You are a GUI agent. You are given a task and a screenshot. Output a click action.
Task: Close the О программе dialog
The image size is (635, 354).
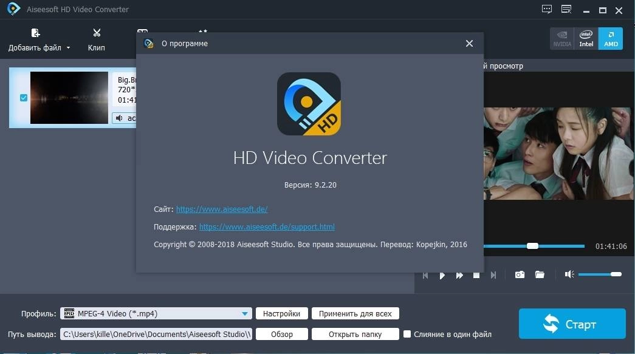[x=469, y=43]
